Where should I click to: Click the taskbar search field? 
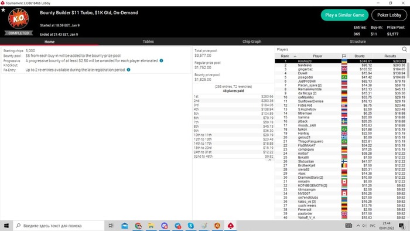click(59, 226)
